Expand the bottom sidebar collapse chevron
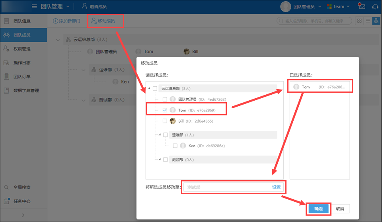Image resolution: width=382 pixels, height=222 pixels. click(23, 215)
